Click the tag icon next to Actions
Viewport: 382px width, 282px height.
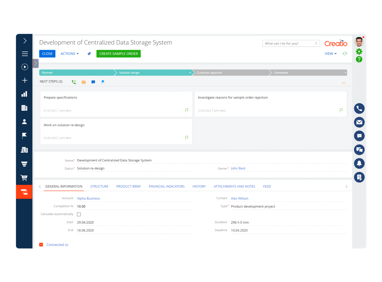pyautogui.click(x=89, y=54)
